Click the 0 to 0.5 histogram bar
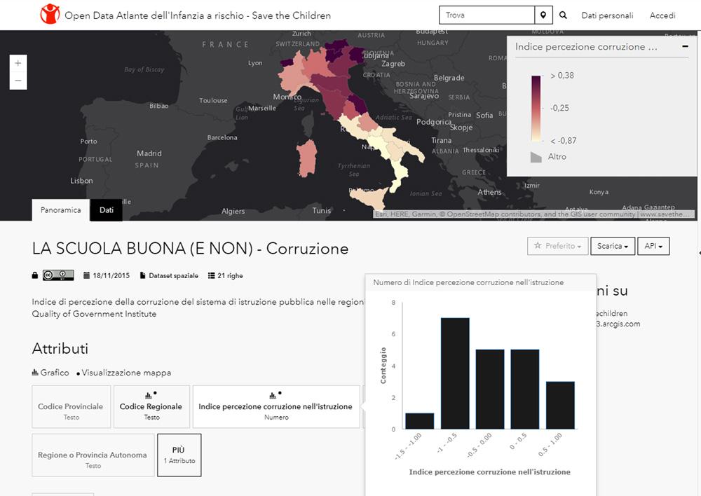 pos(525,390)
